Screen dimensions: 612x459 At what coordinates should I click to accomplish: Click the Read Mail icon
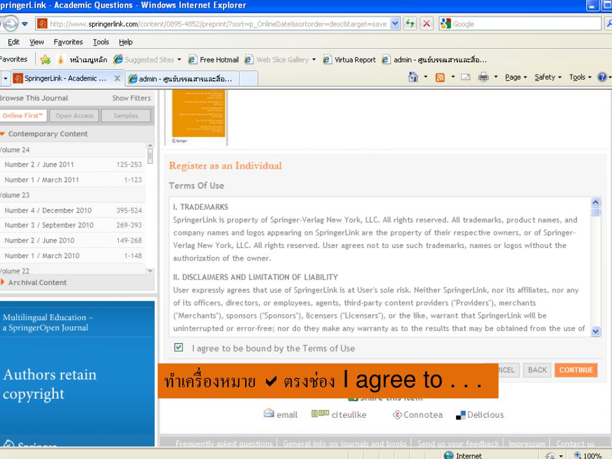click(x=466, y=77)
